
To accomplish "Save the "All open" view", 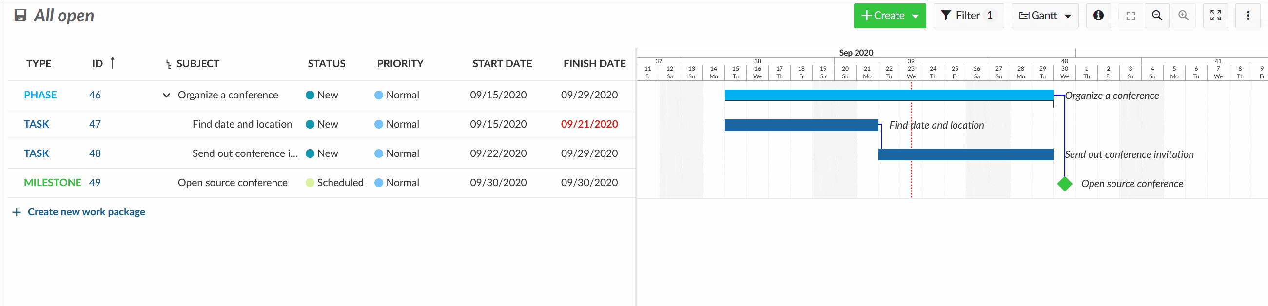I will pyautogui.click(x=20, y=15).
